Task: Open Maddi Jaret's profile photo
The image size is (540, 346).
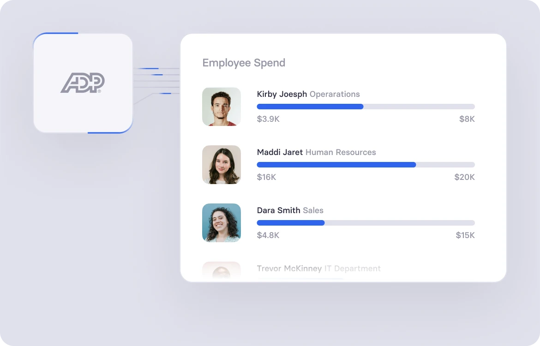Action: 222,165
